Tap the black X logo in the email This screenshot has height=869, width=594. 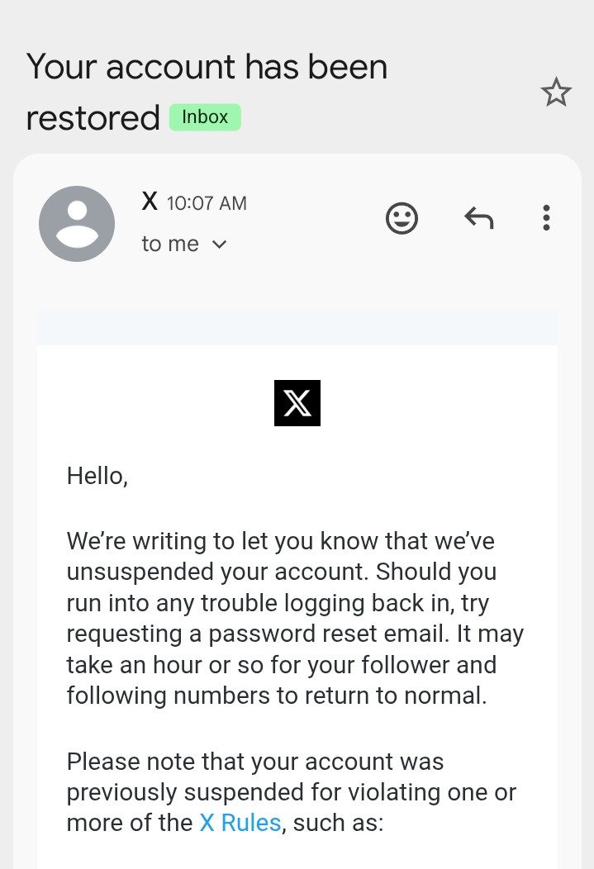[x=297, y=403]
